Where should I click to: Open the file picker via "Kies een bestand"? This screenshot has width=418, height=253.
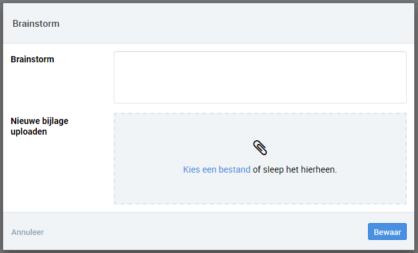pyautogui.click(x=216, y=169)
